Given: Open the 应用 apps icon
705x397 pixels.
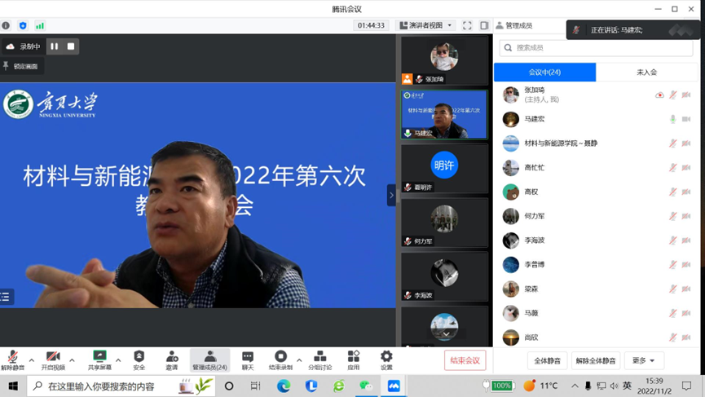Looking at the screenshot, I should 353,357.
